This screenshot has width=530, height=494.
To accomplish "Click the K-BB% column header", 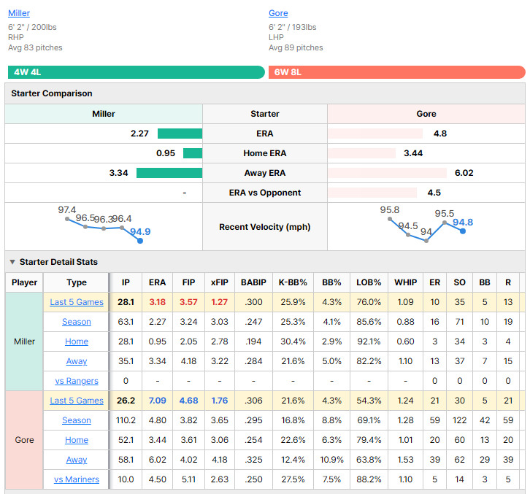I will pyautogui.click(x=293, y=282).
